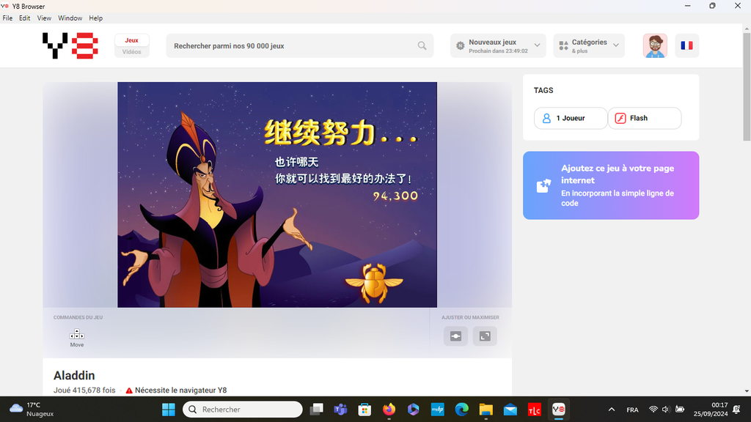Launch Firefox from taskbar
Screen dimensions: 751x422
point(389,410)
